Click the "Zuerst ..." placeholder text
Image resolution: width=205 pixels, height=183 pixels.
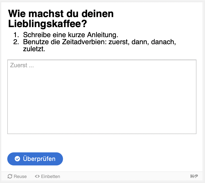[22, 66]
